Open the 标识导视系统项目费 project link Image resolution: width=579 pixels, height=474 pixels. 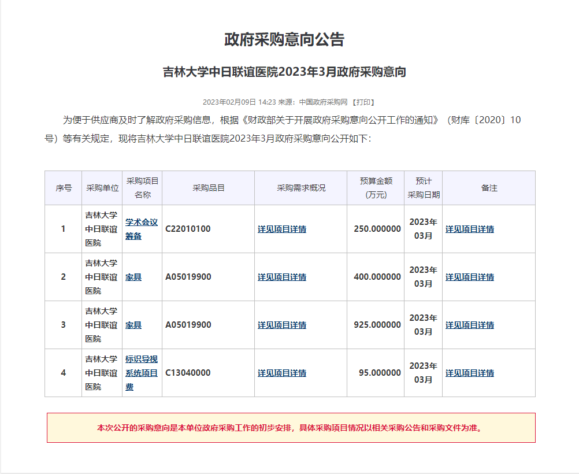coord(142,373)
